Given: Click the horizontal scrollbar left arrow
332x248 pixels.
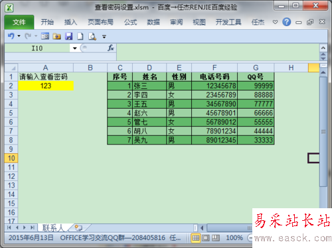Looking at the screenshot, I should (202, 227).
